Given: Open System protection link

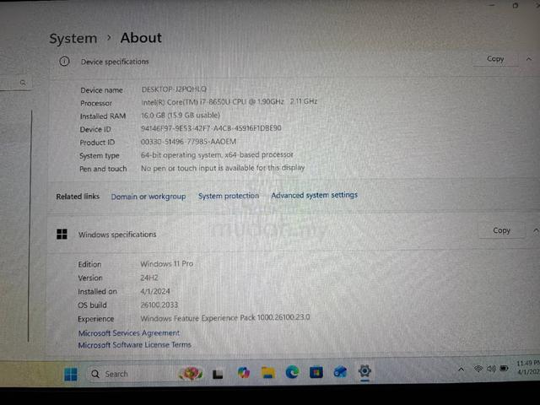Looking at the screenshot, I should click(x=229, y=196).
